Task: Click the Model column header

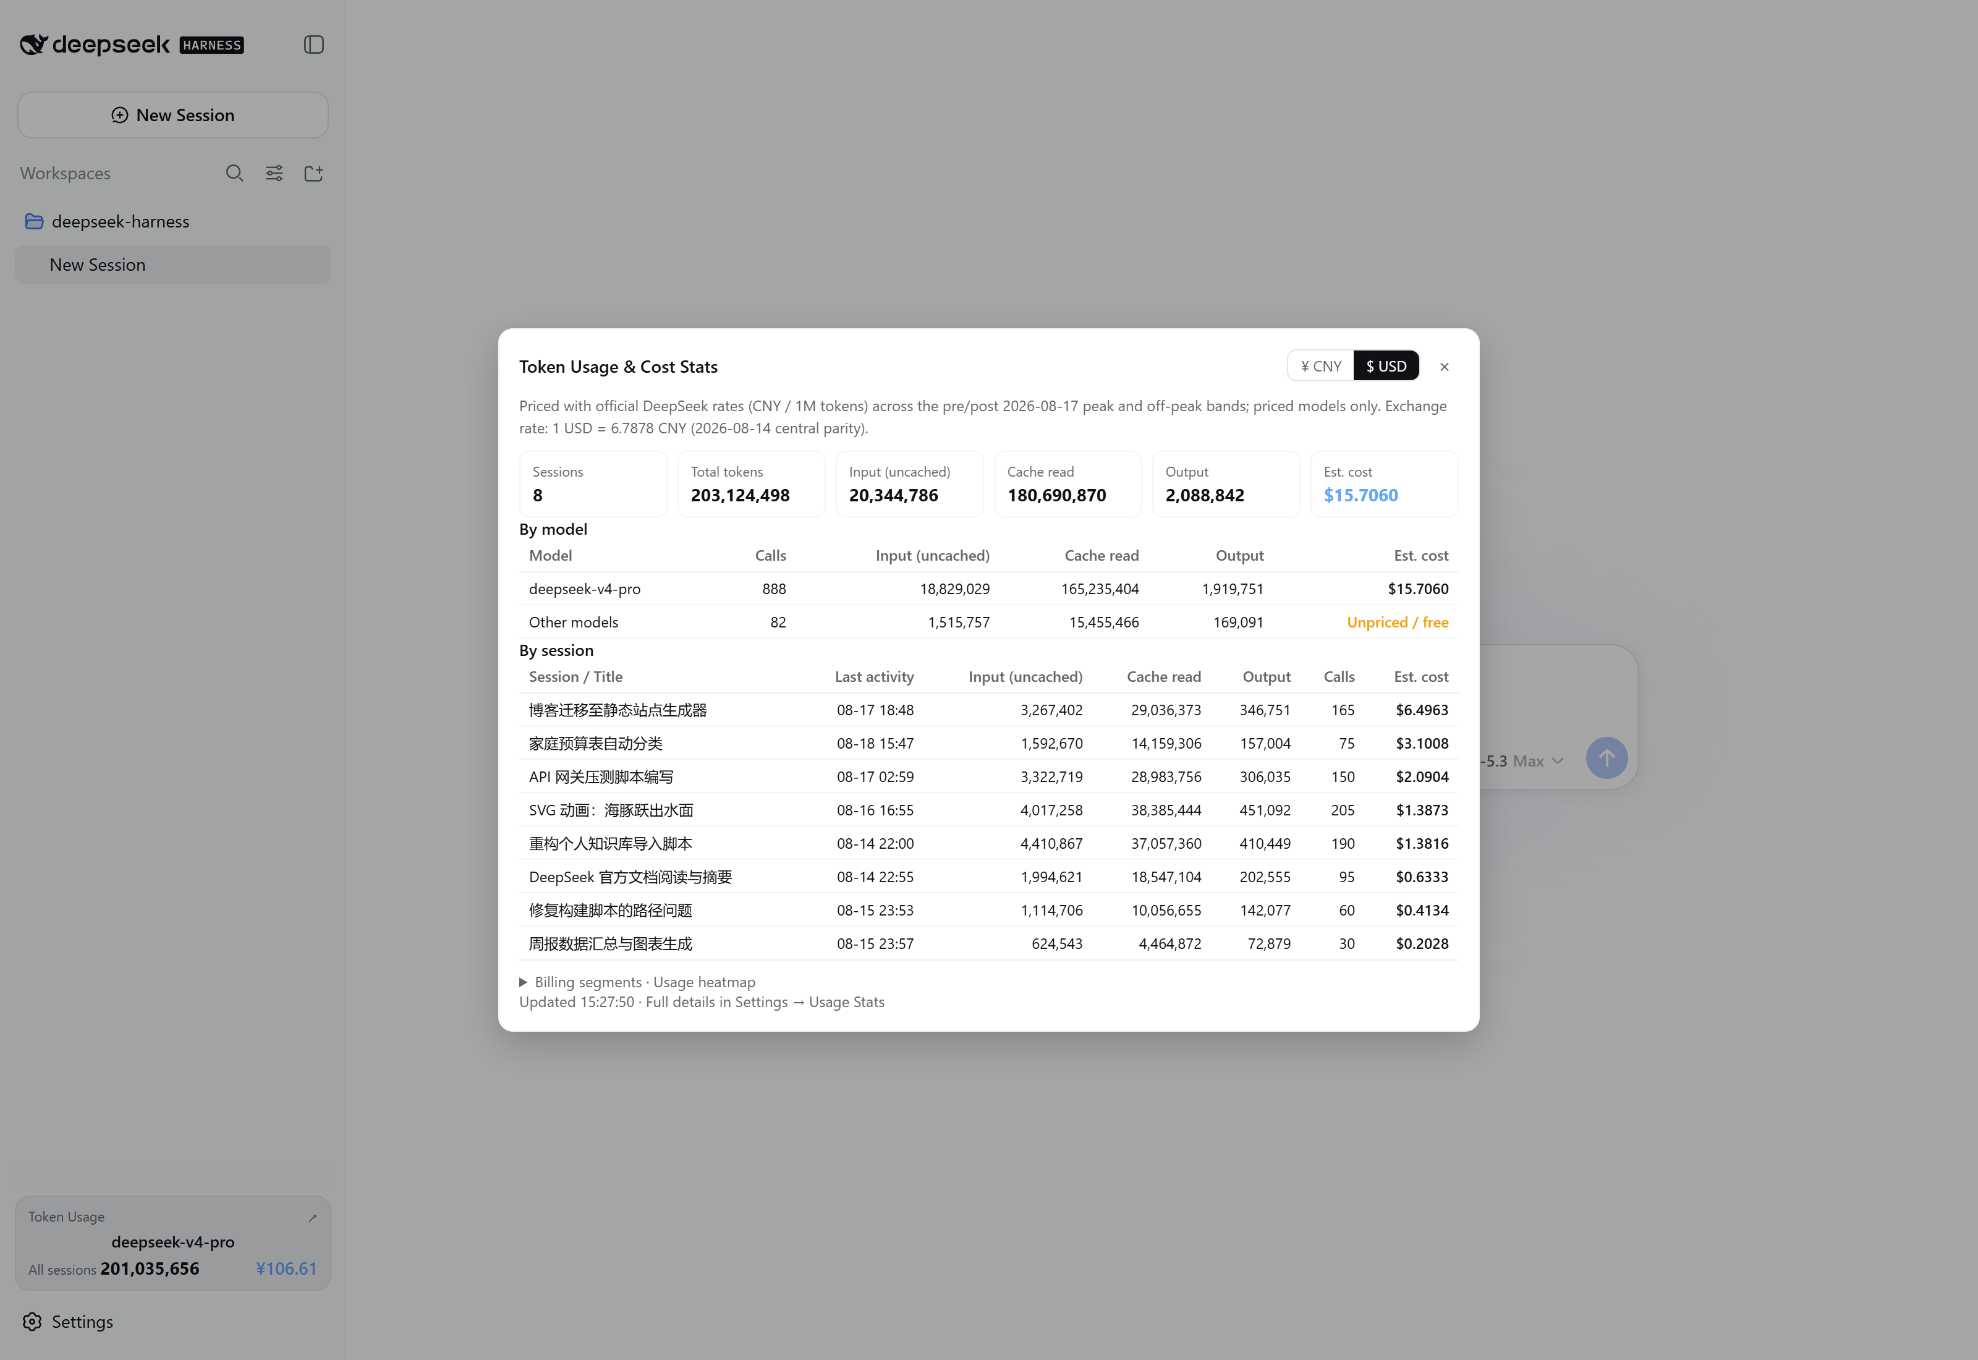Action: click(550, 556)
